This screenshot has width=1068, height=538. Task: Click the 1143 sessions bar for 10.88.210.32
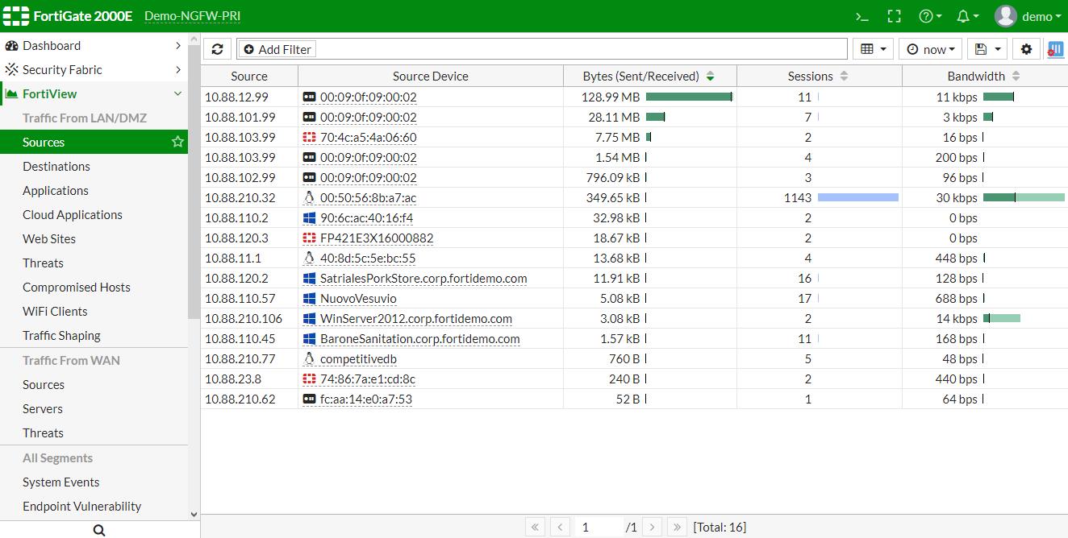tap(858, 197)
